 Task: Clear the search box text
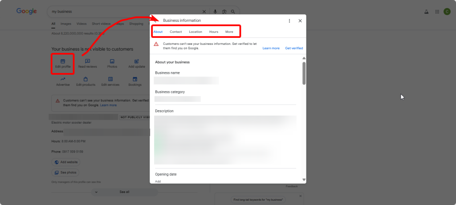pos(204,12)
